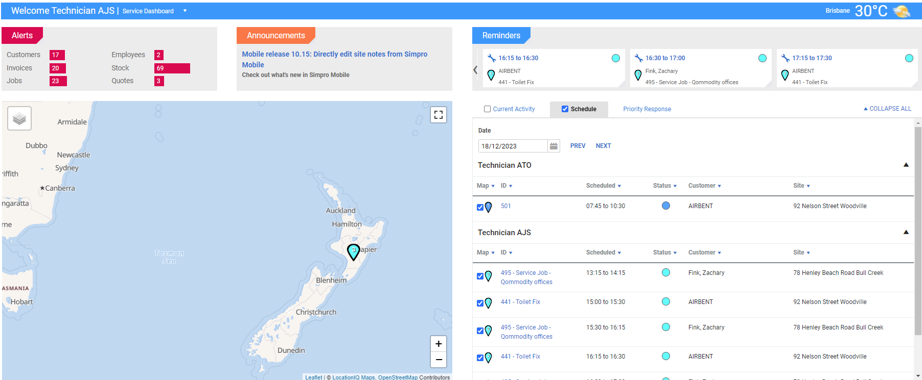Zoom out on the map

[x=438, y=360]
